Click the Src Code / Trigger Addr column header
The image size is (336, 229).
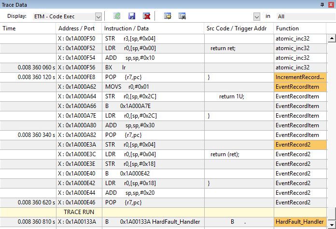point(239,28)
